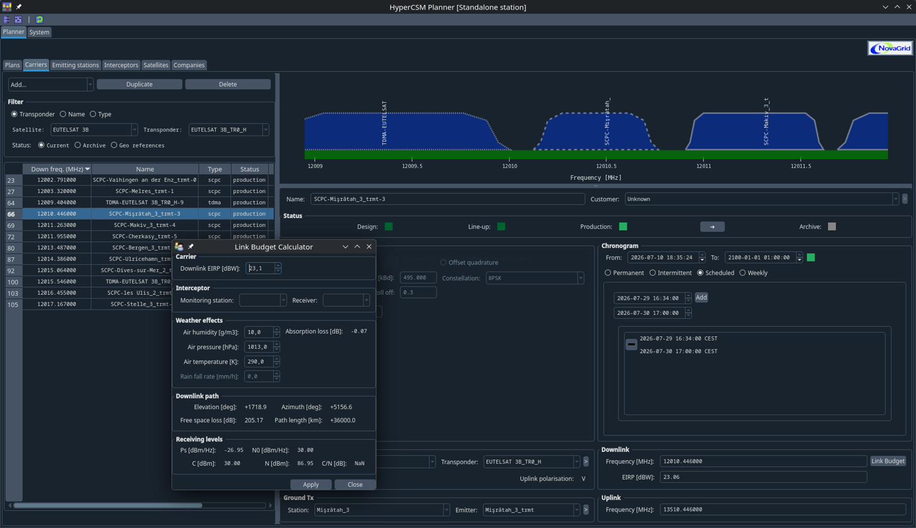The width and height of the screenshot is (916, 528).
Task: Click the NovaGrid logo
Action: pos(890,48)
